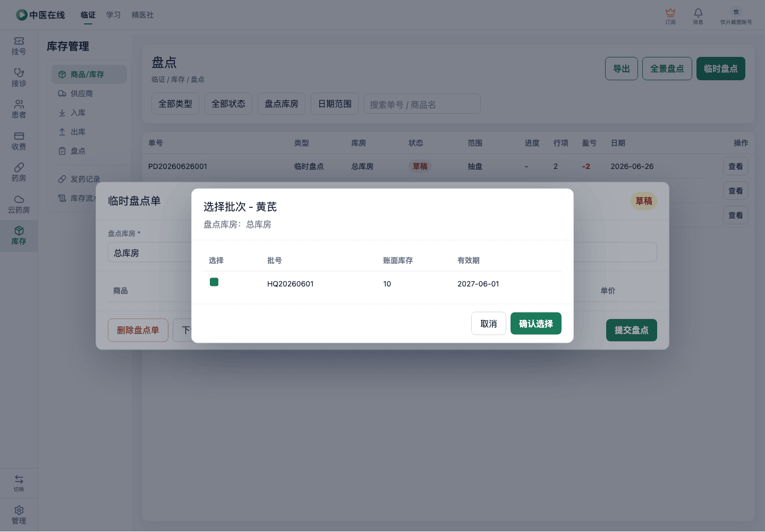
Task: Click 取消 in the batch dialog
Action: point(489,324)
